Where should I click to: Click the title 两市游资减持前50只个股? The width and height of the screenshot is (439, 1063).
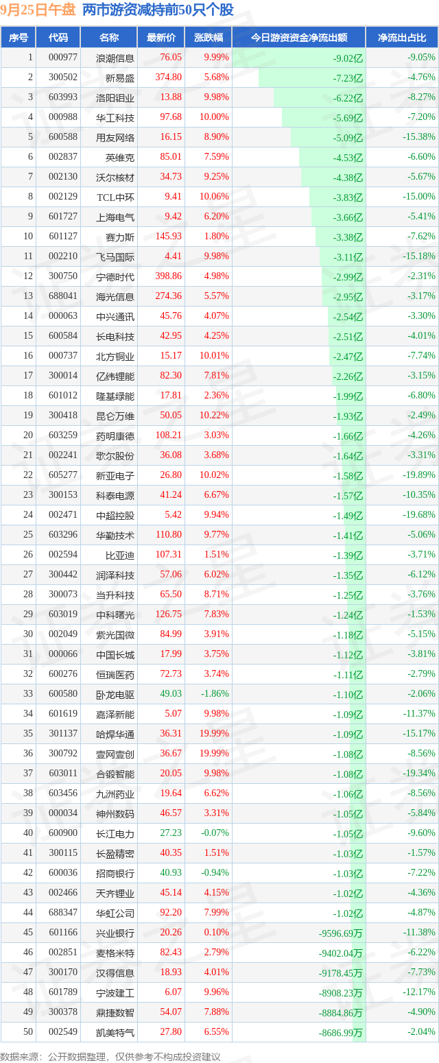[x=158, y=10]
